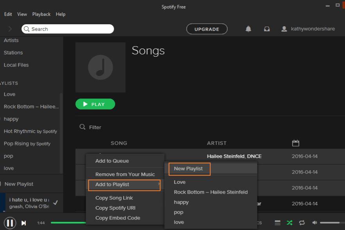This screenshot has height=230, width=345.
Task: Select Copy Song Link
Action: [x=125, y=198]
